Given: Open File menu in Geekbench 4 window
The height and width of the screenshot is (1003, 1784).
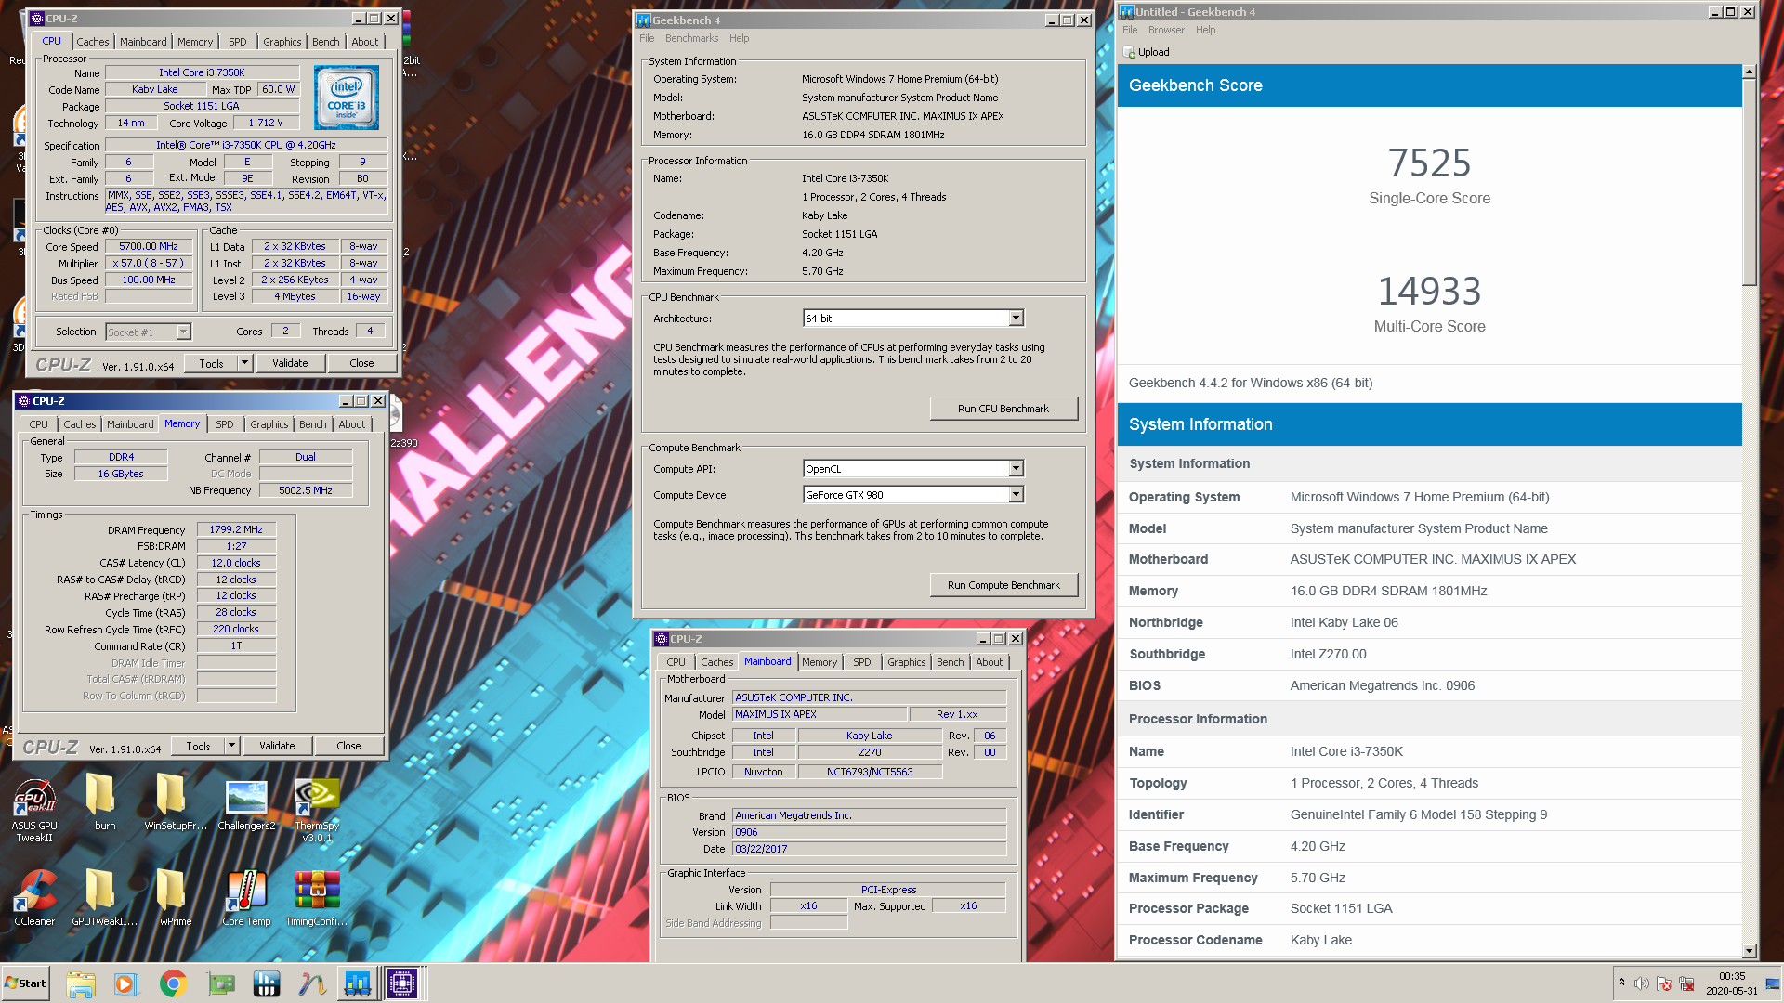Looking at the screenshot, I should tap(647, 38).
